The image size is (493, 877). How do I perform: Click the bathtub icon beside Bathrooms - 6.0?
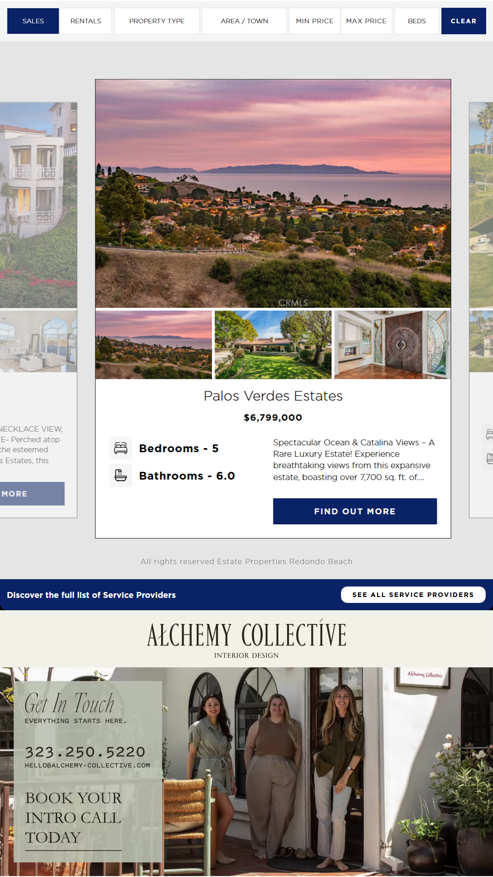click(x=121, y=475)
